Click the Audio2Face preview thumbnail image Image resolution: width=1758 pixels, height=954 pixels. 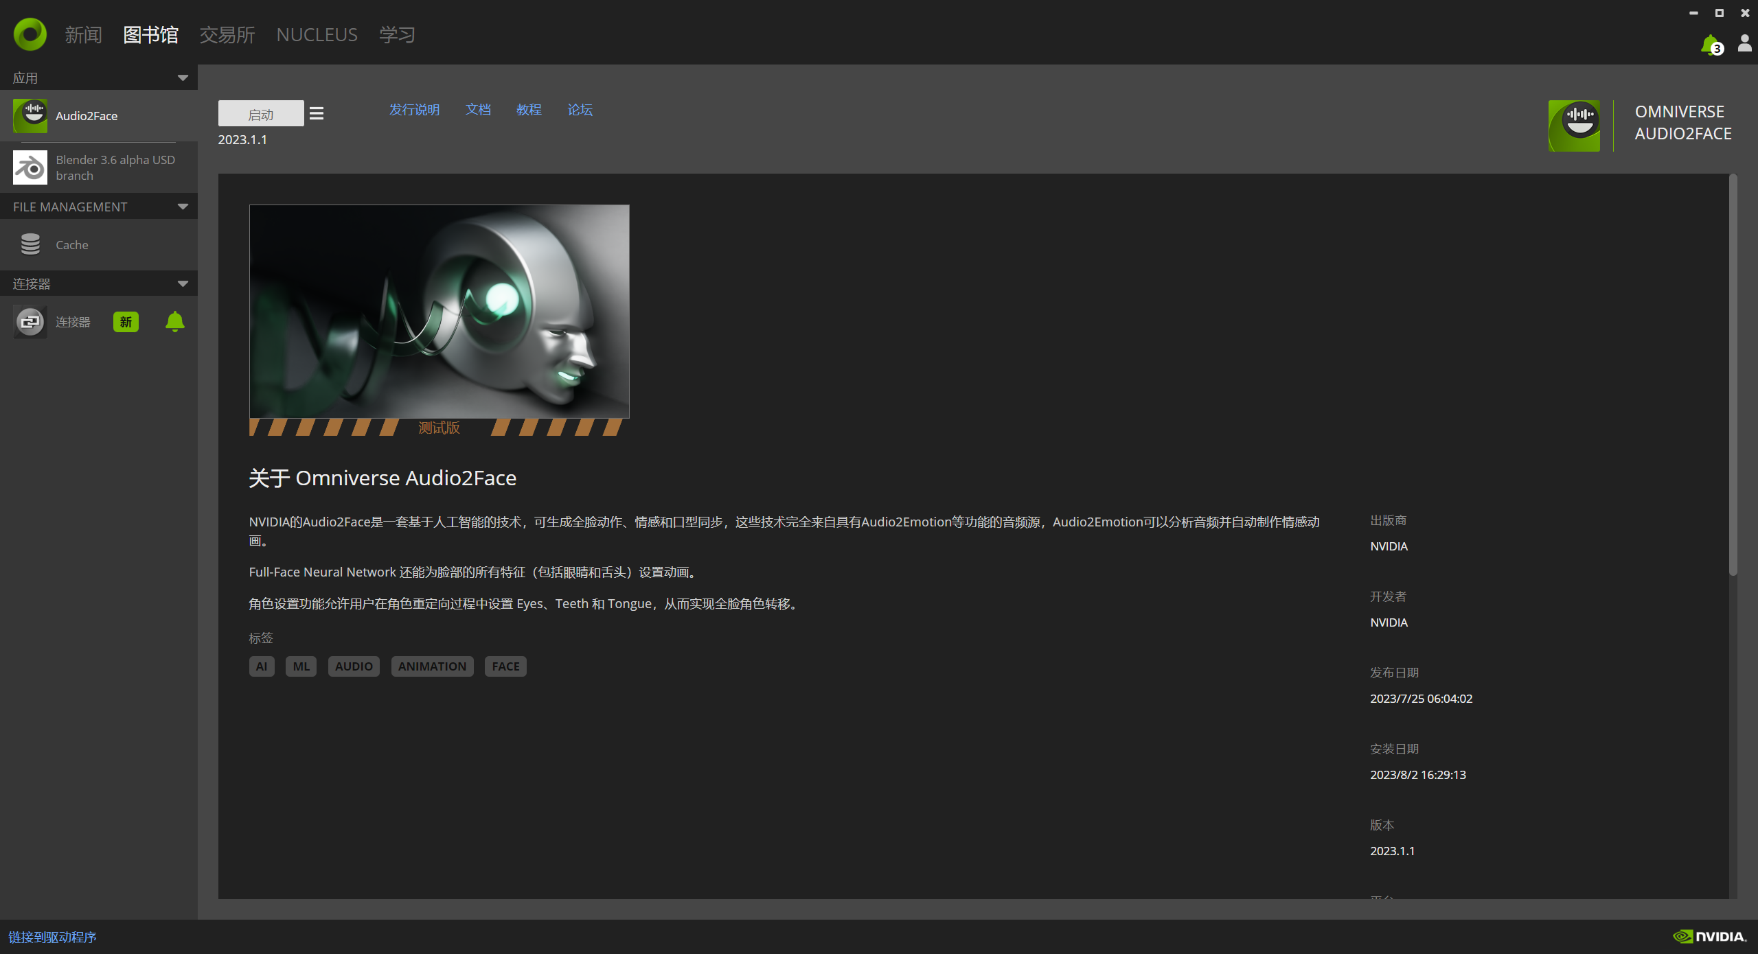(439, 312)
